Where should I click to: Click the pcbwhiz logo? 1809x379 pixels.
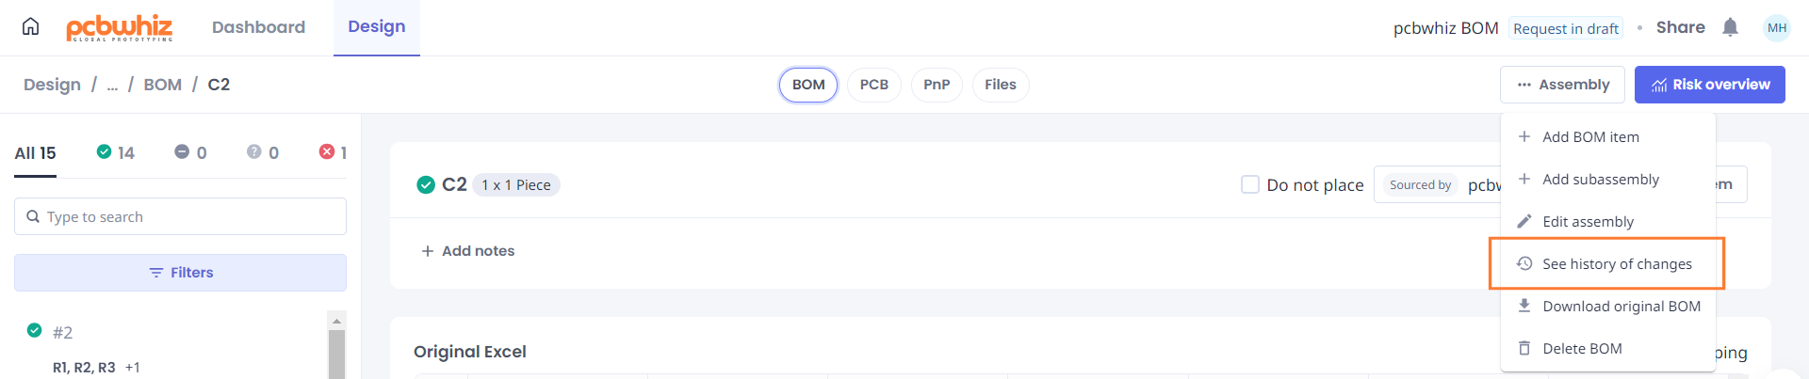(x=120, y=27)
